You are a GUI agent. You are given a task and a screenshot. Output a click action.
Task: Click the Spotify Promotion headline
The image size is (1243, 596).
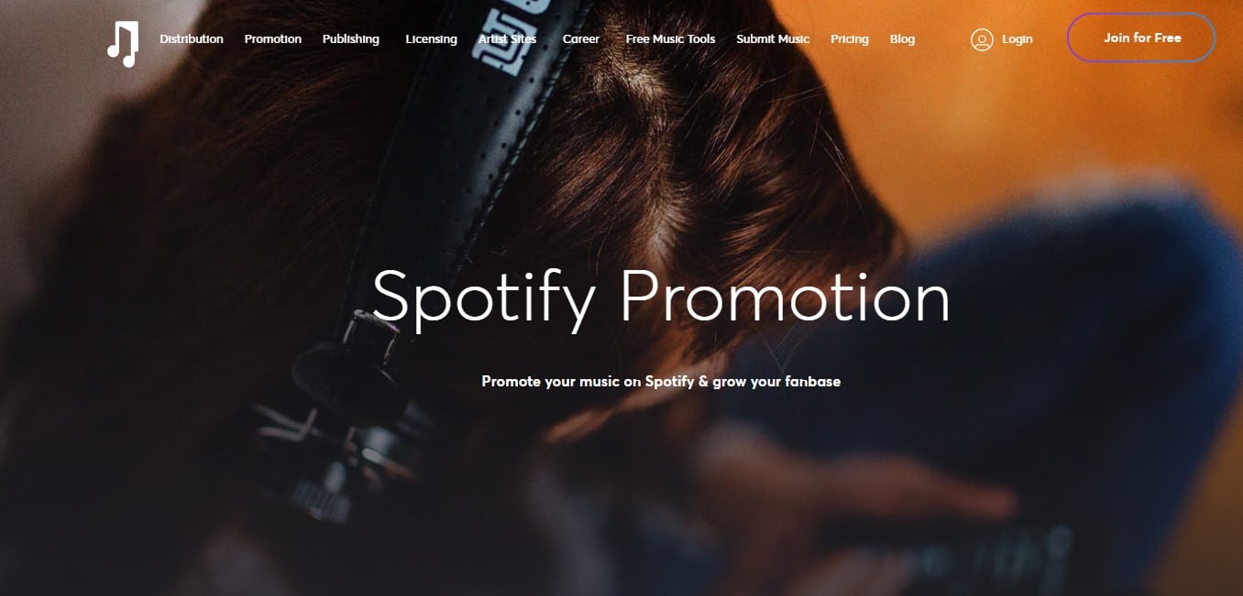(661, 298)
